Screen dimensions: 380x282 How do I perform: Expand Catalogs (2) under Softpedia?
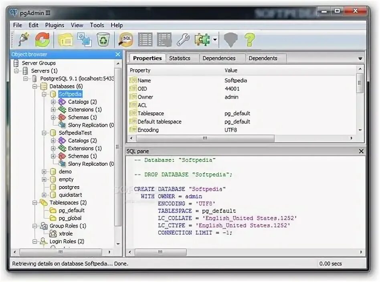[53, 102]
